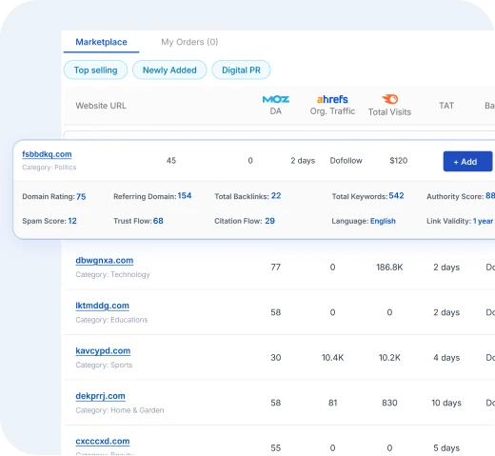Click the 5 days TAT for cxcccxd.com
The width and height of the screenshot is (495, 456).
coord(446,448)
